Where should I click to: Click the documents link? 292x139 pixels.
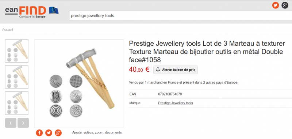point(114,132)
